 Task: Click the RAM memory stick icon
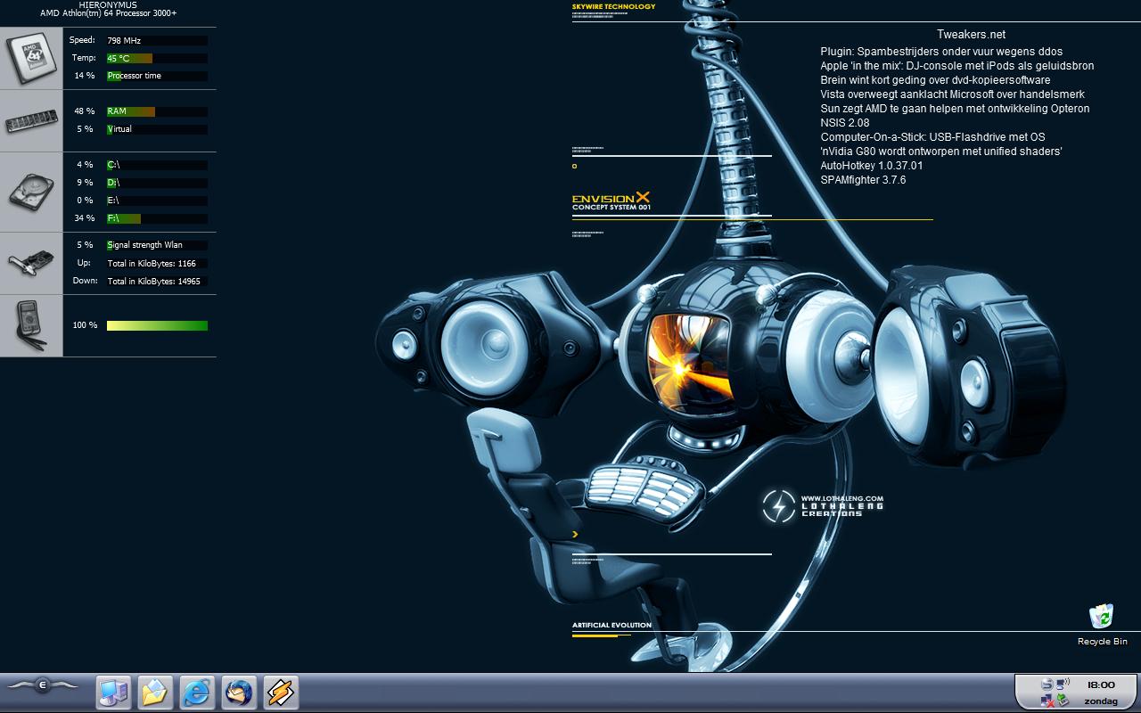pos(31,120)
